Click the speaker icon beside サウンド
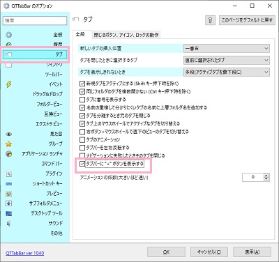Viewport: 279px width, 262px height. (8, 224)
